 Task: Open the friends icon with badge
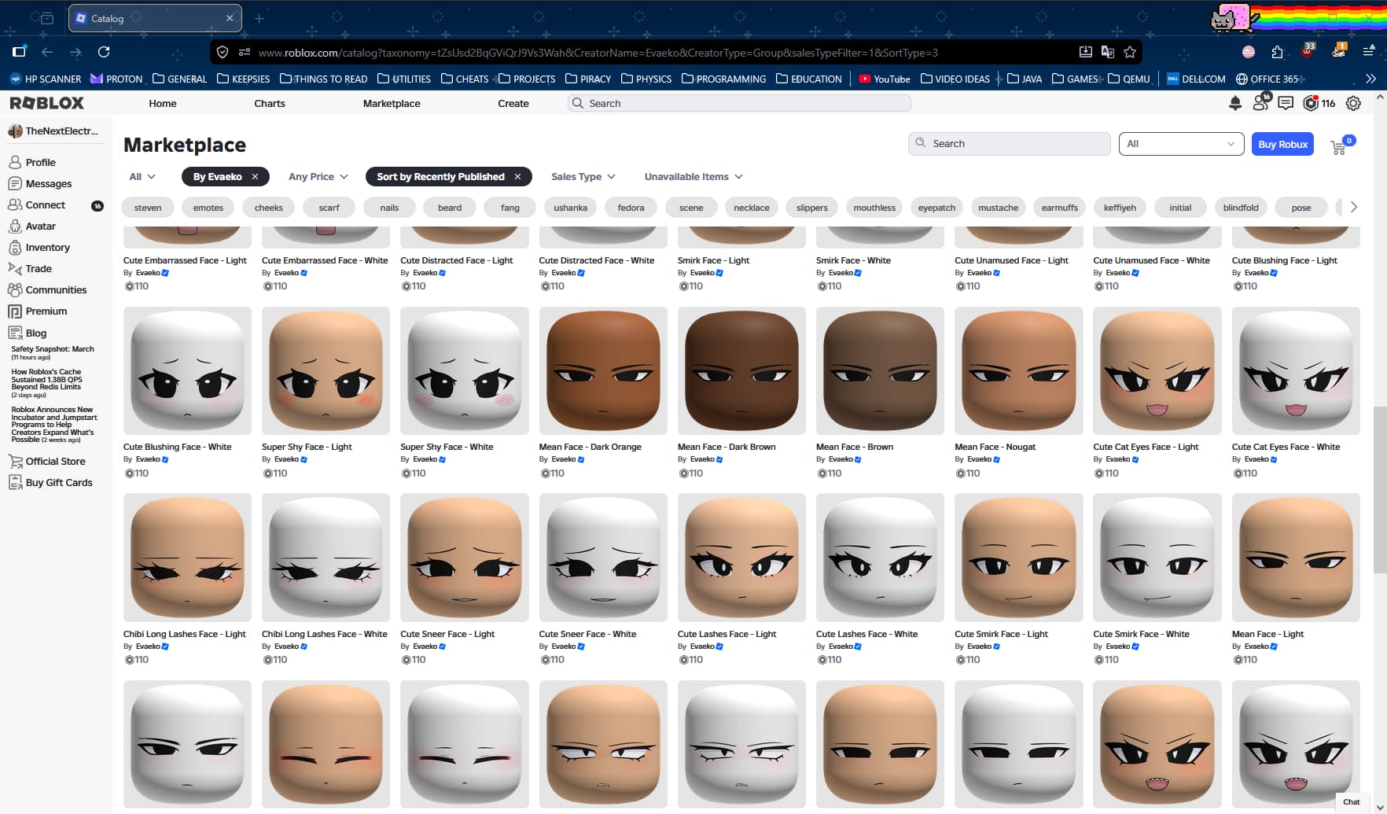click(x=1261, y=102)
